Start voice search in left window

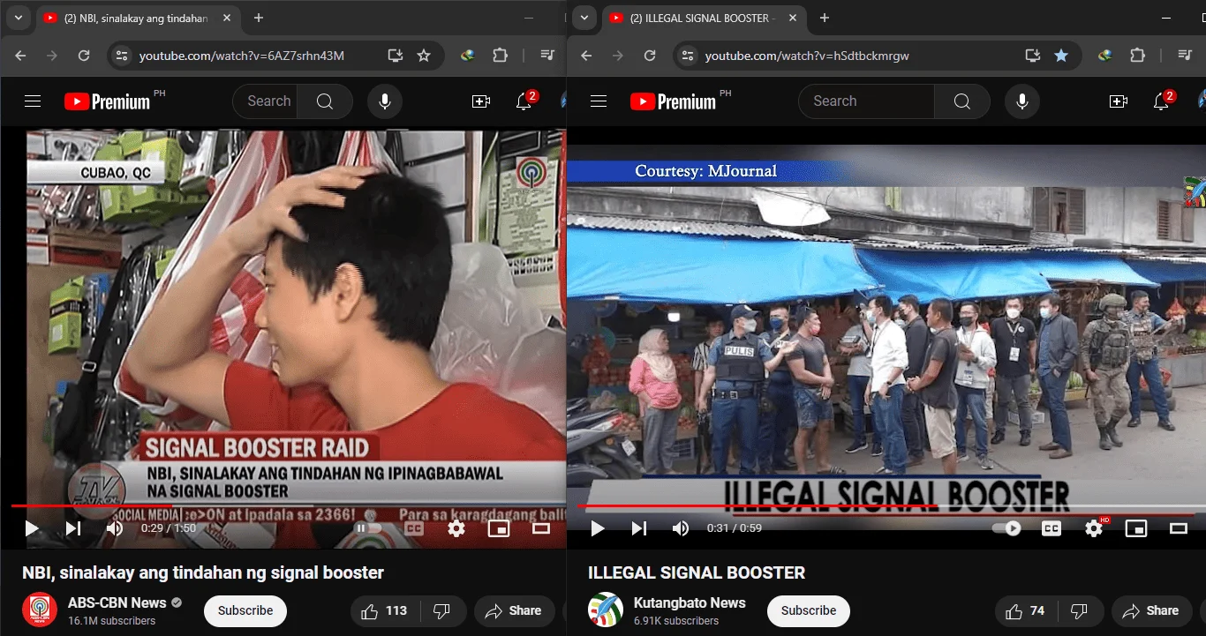coord(385,101)
